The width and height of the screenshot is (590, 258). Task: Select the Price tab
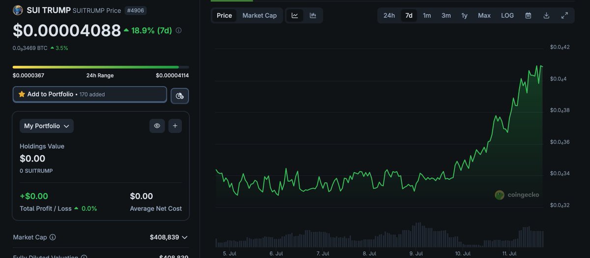click(x=224, y=15)
